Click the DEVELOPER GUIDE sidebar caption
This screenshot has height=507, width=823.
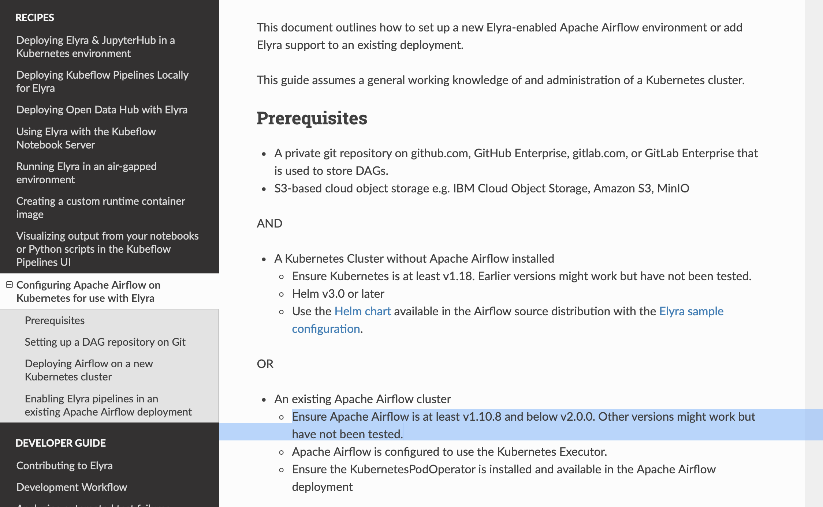tap(61, 443)
